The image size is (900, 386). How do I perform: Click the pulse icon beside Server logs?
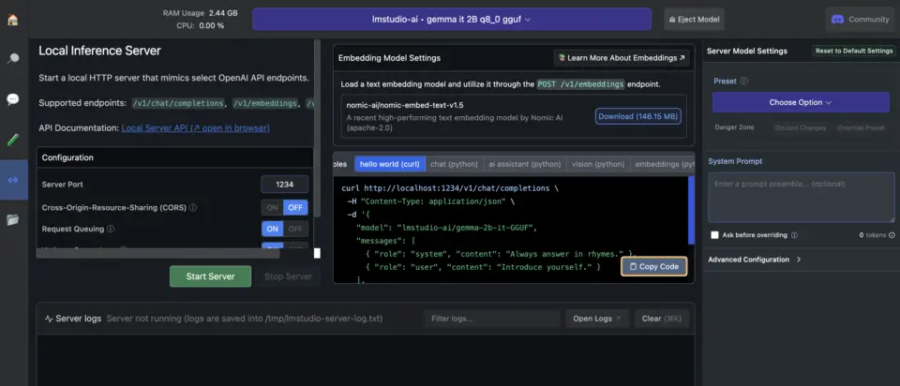(49, 319)
